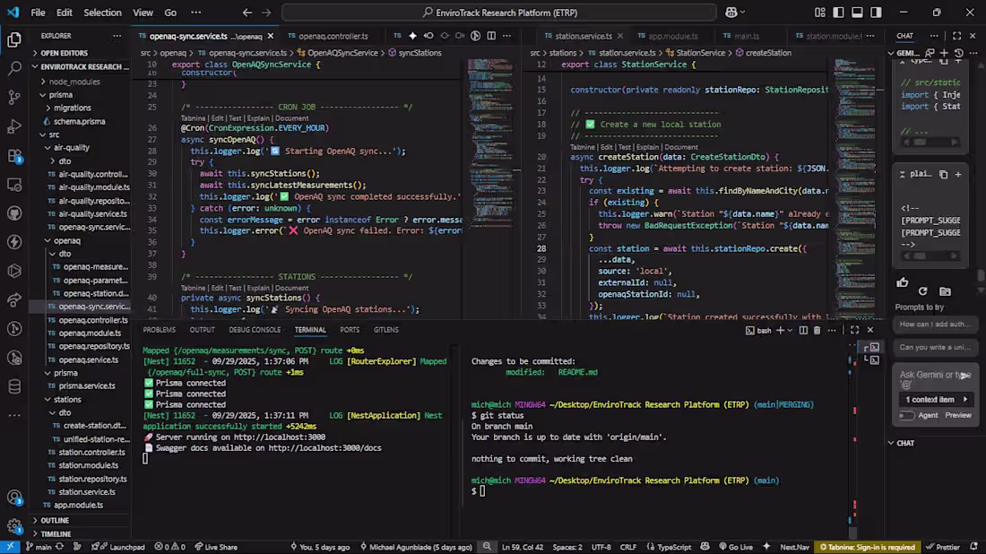Viewport: 986px width, 554px height.
Task: Open Run and Debug view
Action: (x=13, y=126)
